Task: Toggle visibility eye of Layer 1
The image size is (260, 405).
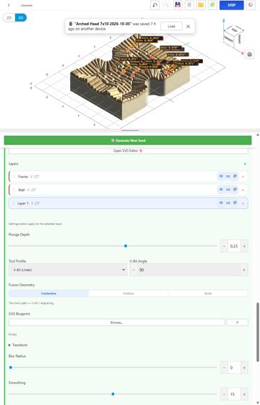Action: (221, 202)
